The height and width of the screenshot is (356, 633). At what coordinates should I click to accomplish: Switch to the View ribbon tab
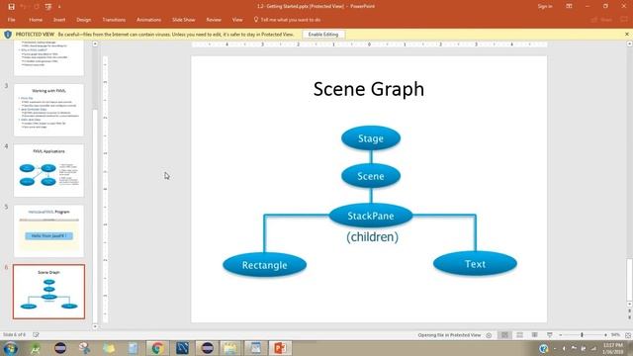click(237, 20)
